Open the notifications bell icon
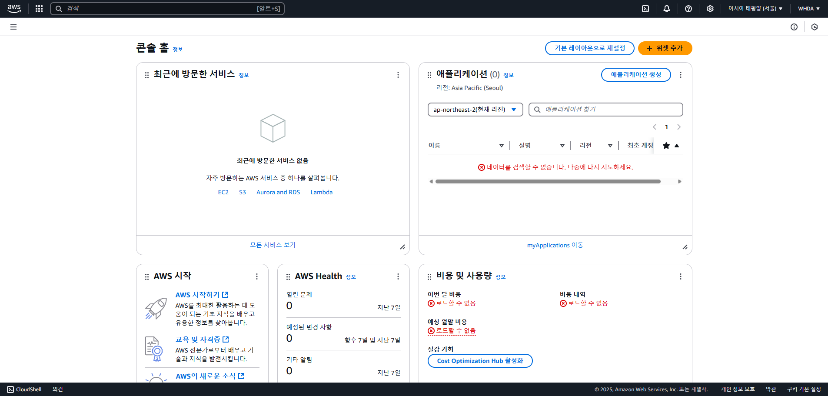Screen dimensions: 828x396 coord(667,9)
